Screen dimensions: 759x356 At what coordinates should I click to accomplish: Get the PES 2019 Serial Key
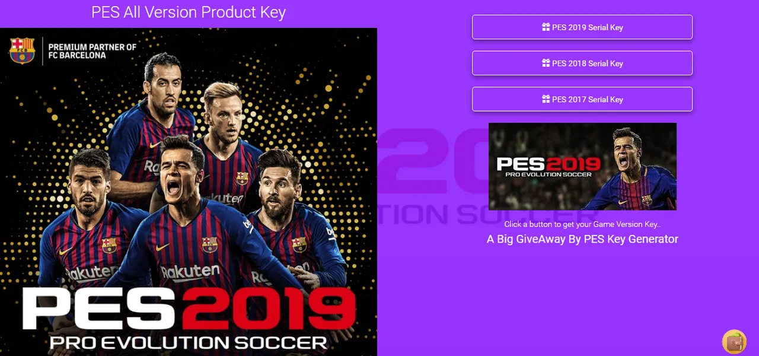tap(582, 27)
